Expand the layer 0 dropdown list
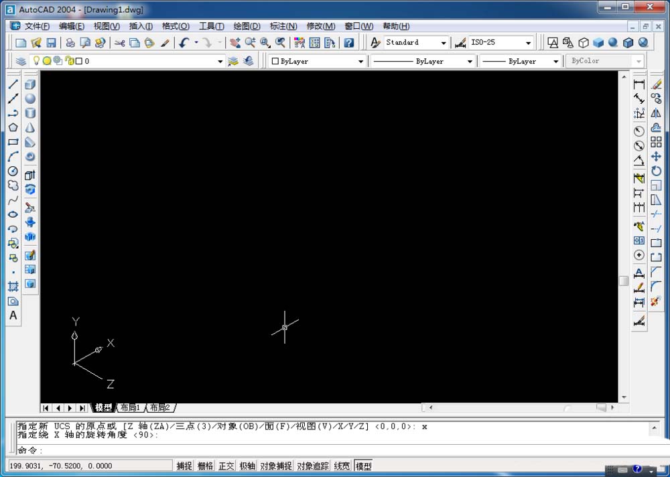Screen dimensions: 670x477 tap(220, 61)
